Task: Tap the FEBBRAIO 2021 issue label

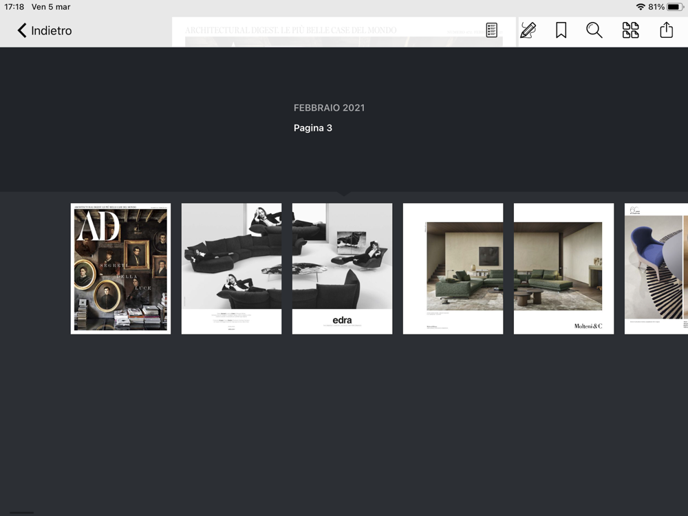Action: click(329, 108)
